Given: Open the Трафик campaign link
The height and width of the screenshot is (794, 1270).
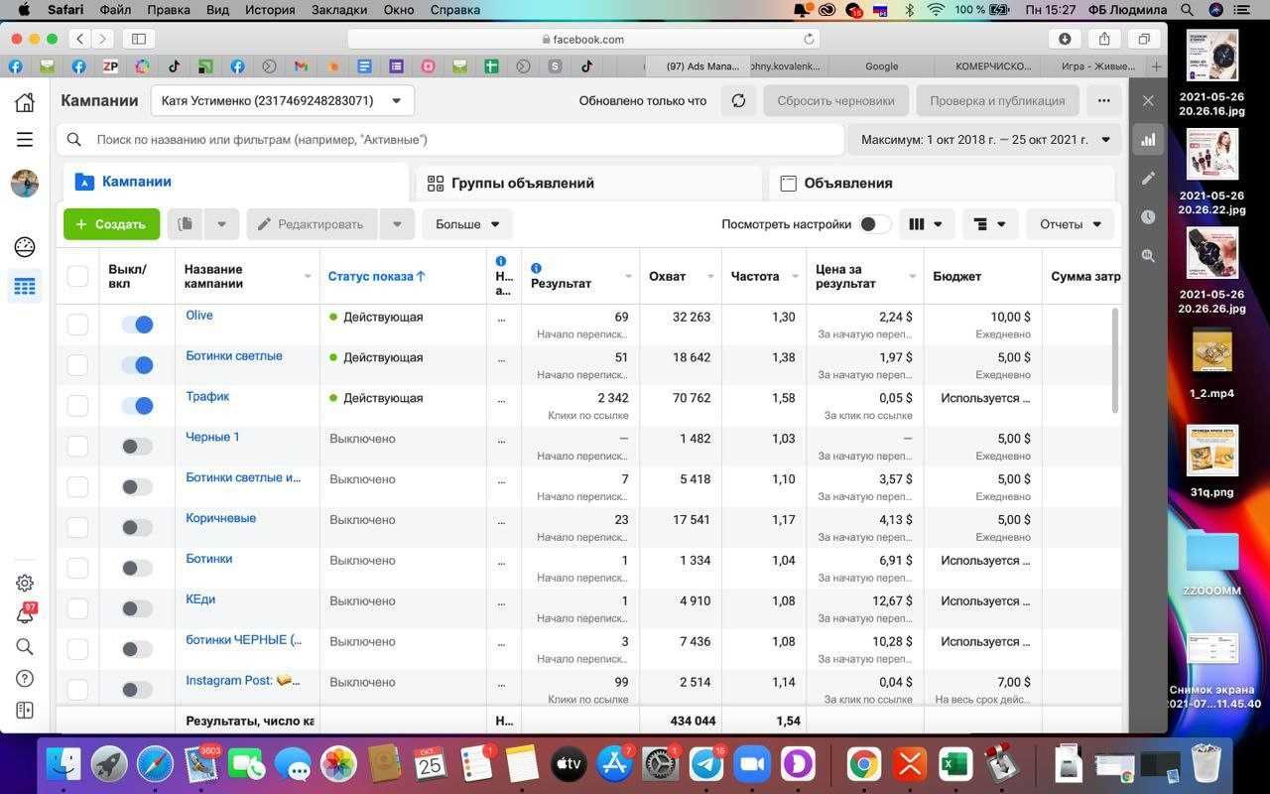Looking at the screenshot, I should pos(207,397).
